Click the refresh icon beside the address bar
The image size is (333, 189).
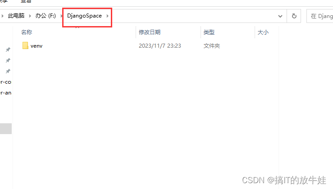294,16
